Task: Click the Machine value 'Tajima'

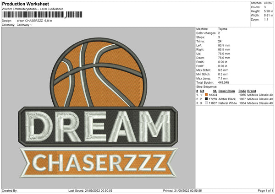Action: [x=223, y=29]
